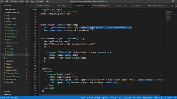Switch to the FormButton.js tab
Viewport: 177px width, 99px height.
[x=45, y=5]
